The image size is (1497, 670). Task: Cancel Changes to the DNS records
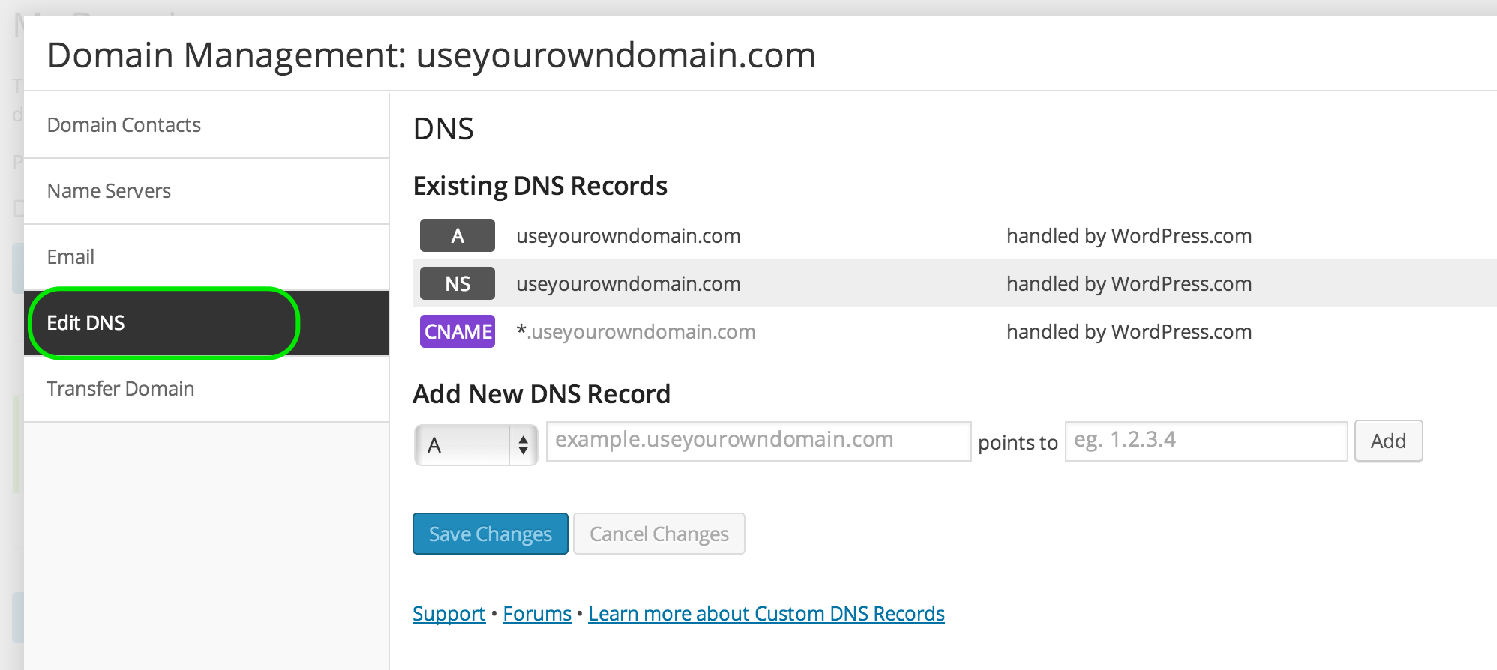[658, 534]
